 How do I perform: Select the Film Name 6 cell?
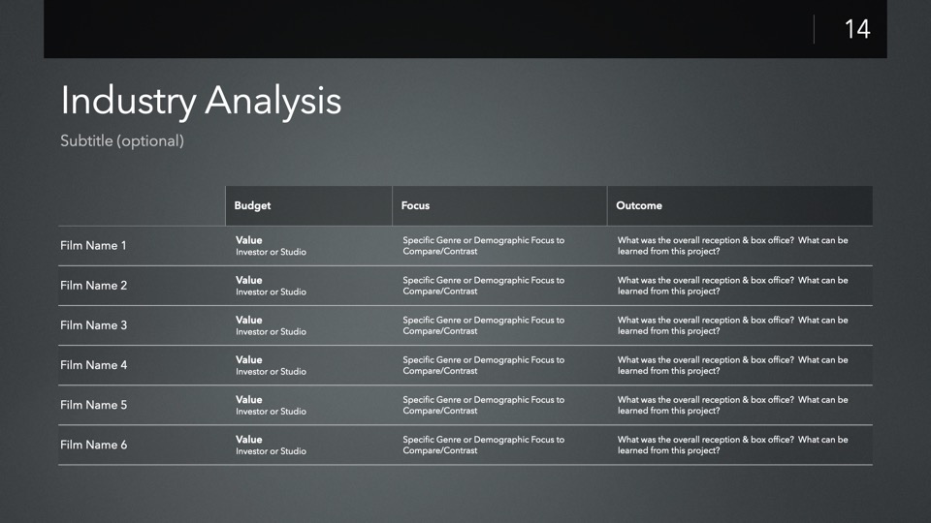[93, 445]
